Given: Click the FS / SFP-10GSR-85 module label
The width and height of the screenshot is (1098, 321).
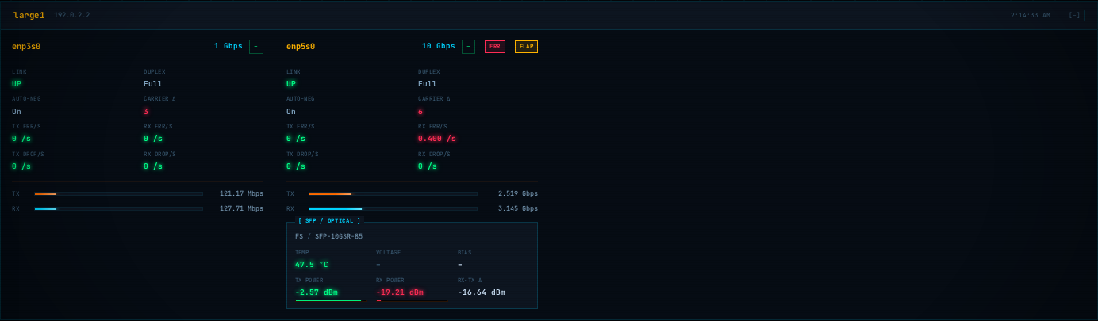Looking at the screenshot, I should pos(328,236).
